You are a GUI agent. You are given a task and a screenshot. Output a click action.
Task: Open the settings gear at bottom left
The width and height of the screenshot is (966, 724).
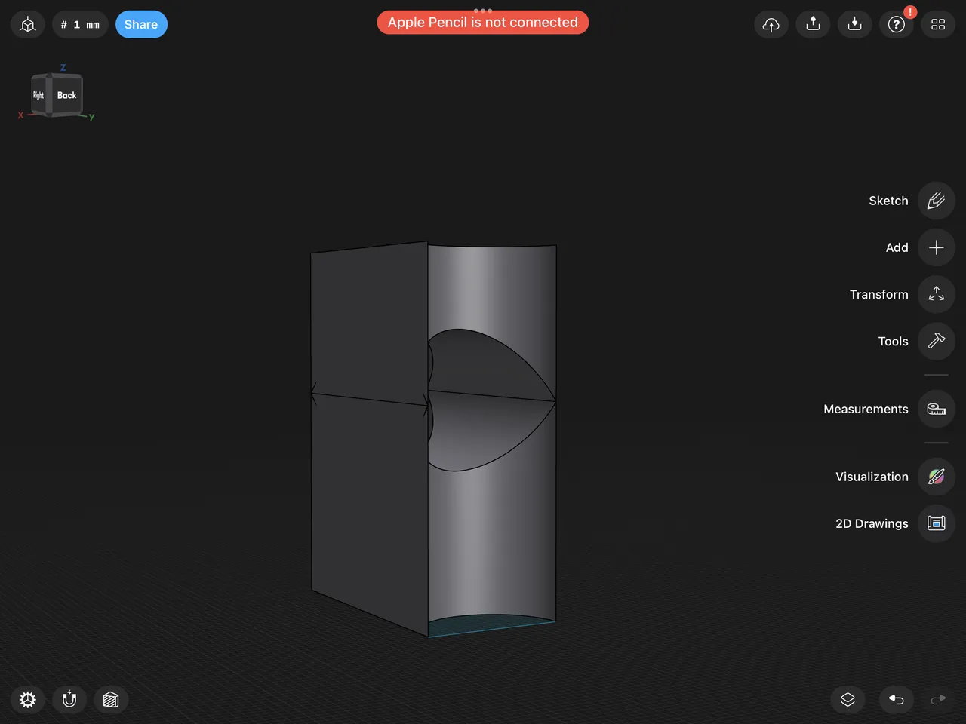click(28, 700)
